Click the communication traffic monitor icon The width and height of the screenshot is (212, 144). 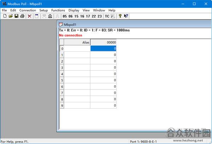pyautogui.click(x=113, y=16)
